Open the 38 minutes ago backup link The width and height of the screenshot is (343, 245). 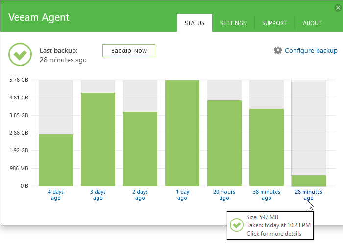tap(267, 195)
